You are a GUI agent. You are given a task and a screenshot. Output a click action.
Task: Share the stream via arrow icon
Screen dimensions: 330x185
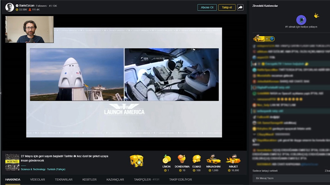240,7
